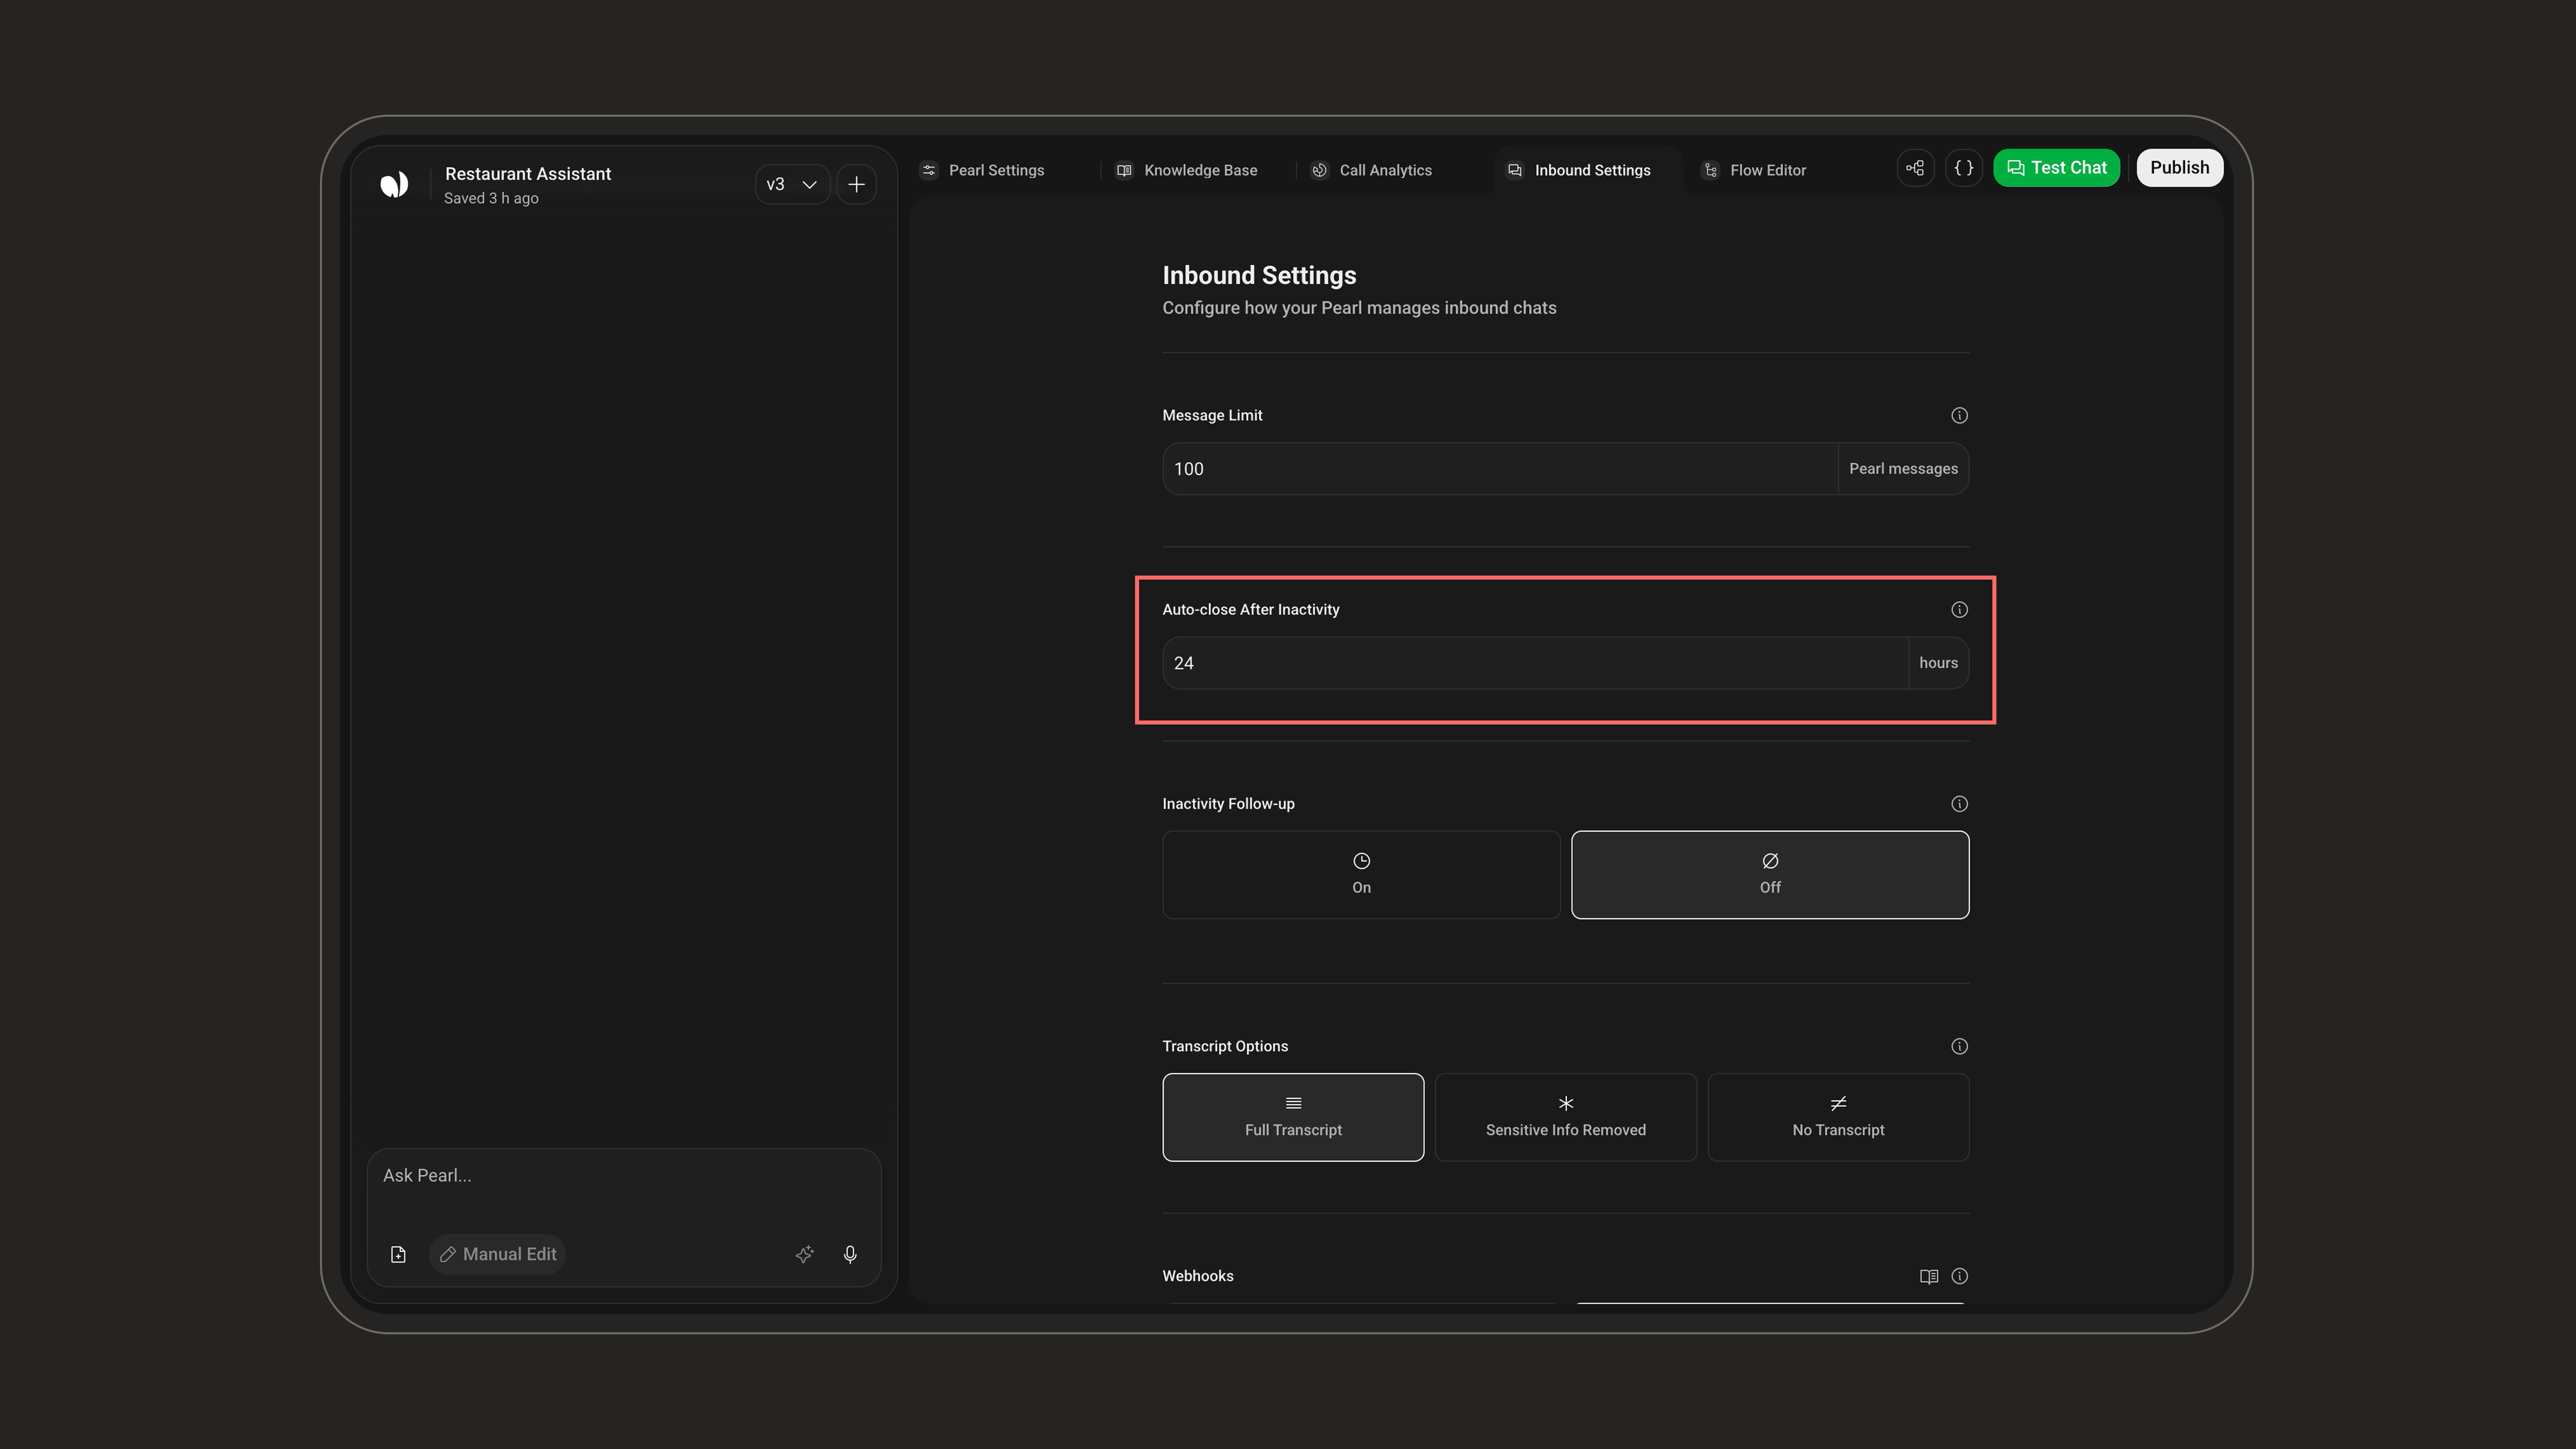Click the Inbound Settings heading

[x=1259, y=275]
